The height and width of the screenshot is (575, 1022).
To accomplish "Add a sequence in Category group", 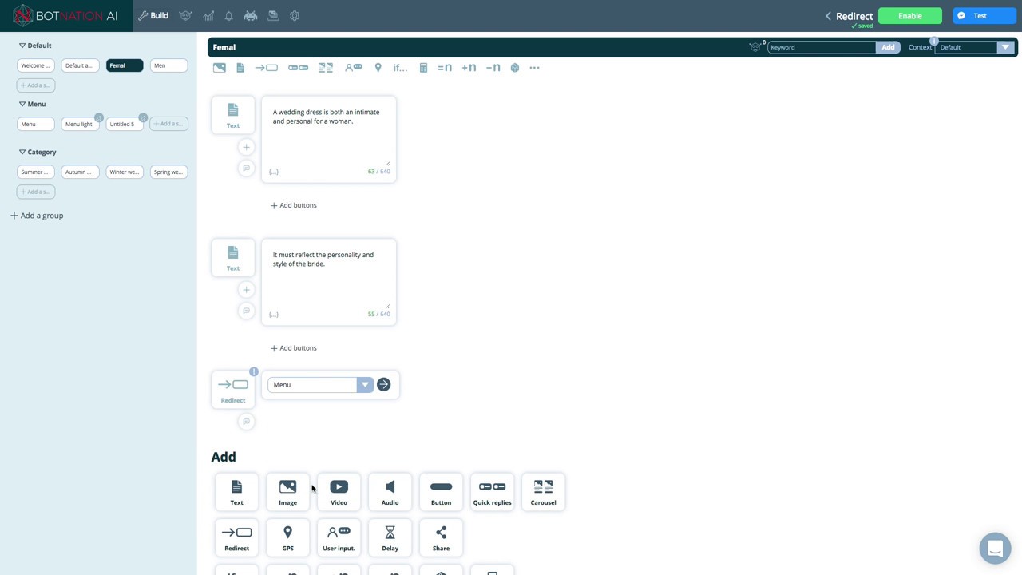I will (x=36, y=192).
